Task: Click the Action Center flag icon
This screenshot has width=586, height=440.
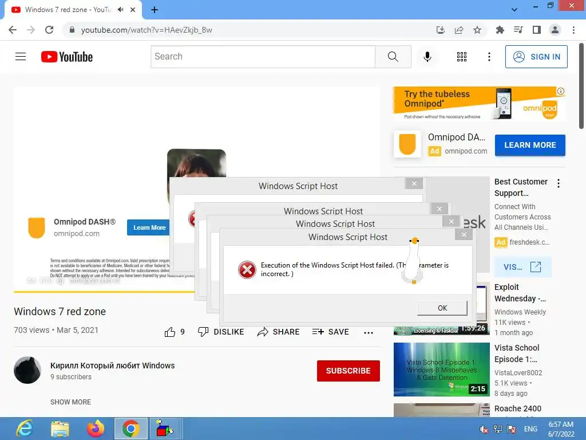Action: point(512,429)
